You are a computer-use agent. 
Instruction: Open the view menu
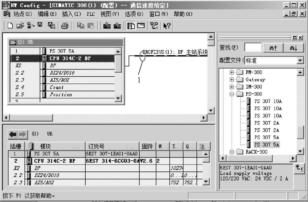coord(110,14)
